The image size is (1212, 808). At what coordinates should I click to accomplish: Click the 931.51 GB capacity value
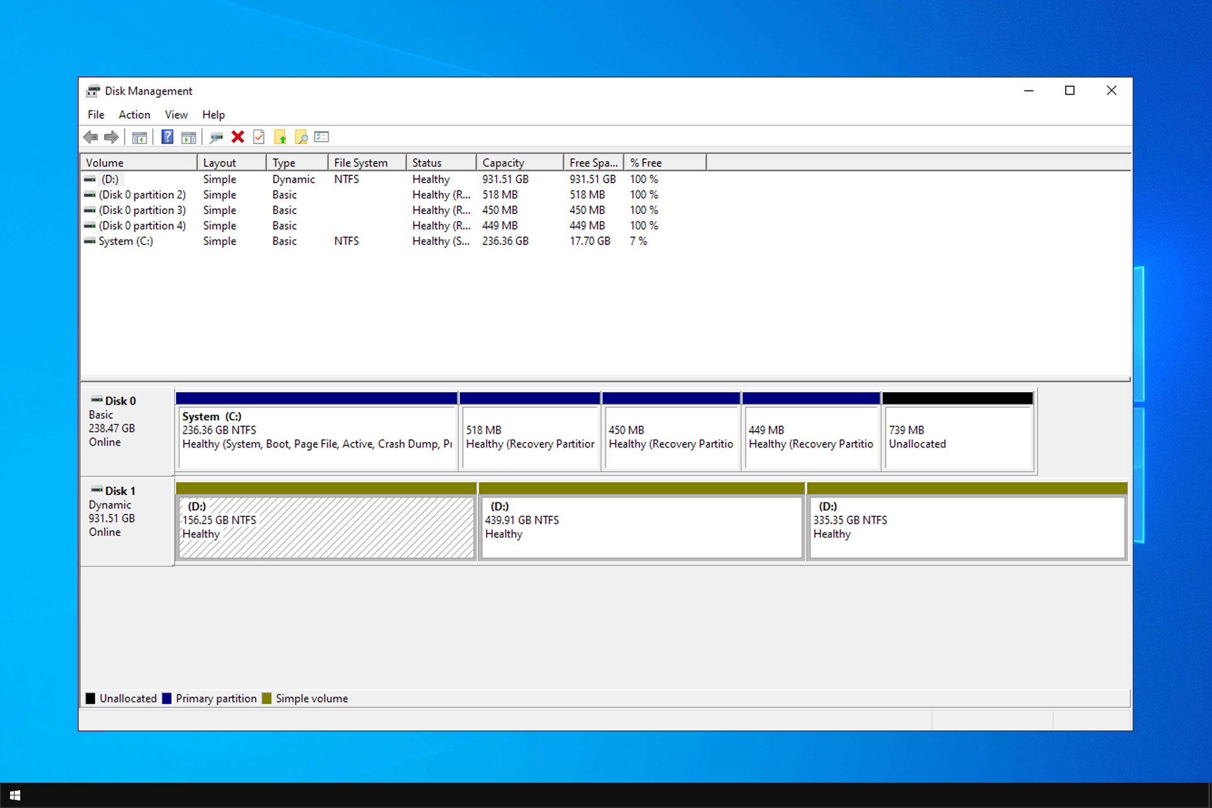click(506, 179)
